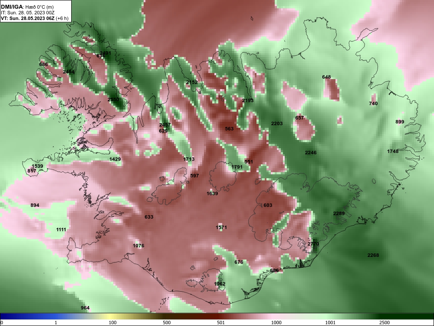Select the map value 2550
The image size is (434, 326).
(113, 100)
